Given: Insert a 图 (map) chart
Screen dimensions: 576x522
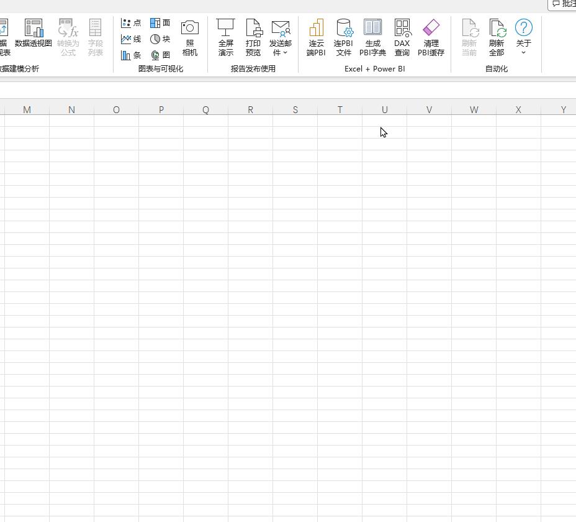Looking at the screenshot, I should click(x=160, y=55).
